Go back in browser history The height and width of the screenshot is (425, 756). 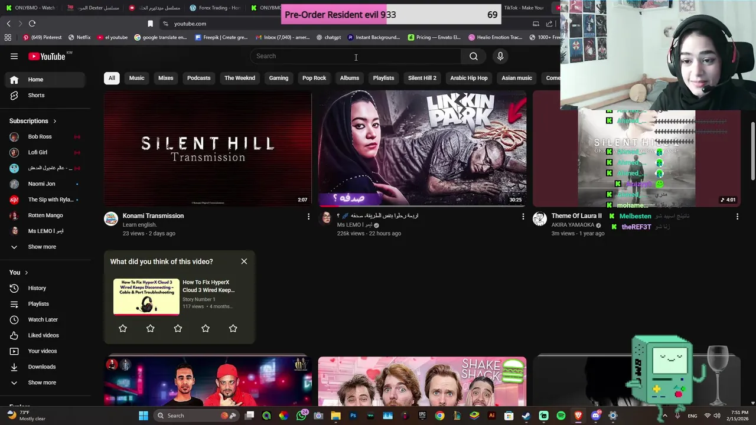tap(8, 24)
